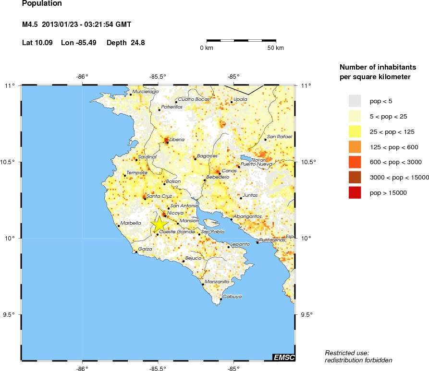Click the 'Population' title text

[x=42, y=3]
